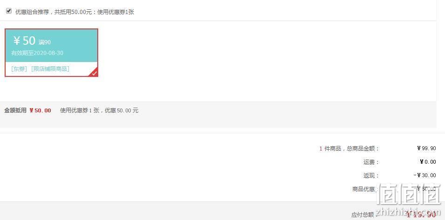Click the -¥30.00 cashback amount
The height and width of the screenshot is (220, 445).
pyautogui.click(x=425, y=175)
